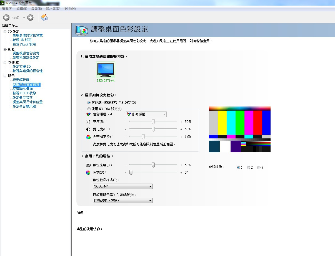
Task: Open 調整桌面尺寸和位置 in the tree
Action: point(28,102)
